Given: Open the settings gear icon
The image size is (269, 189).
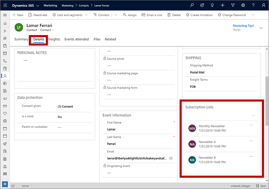Looking at the screenshot, I should pyautogui.click(x=243, y=5).
